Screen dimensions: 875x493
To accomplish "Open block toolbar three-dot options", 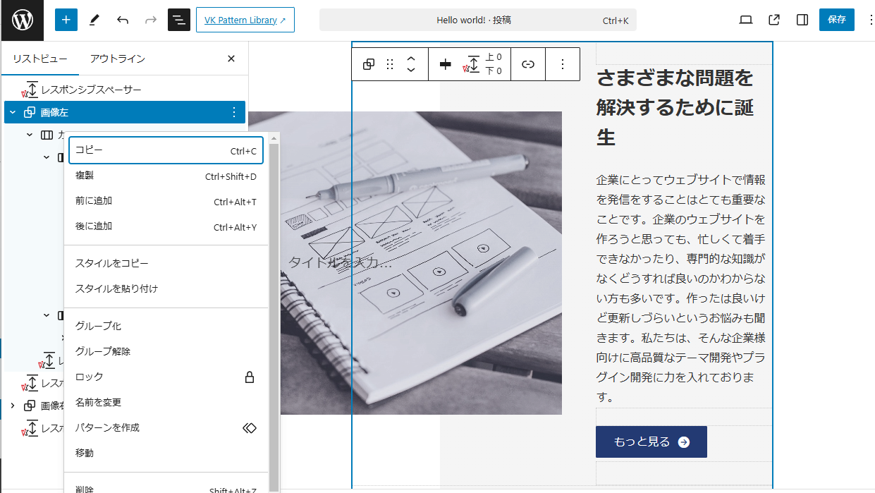I will tap(563, 64).
